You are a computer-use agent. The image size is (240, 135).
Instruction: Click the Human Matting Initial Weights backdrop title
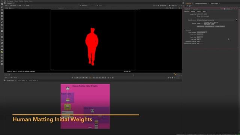(85, 86)
